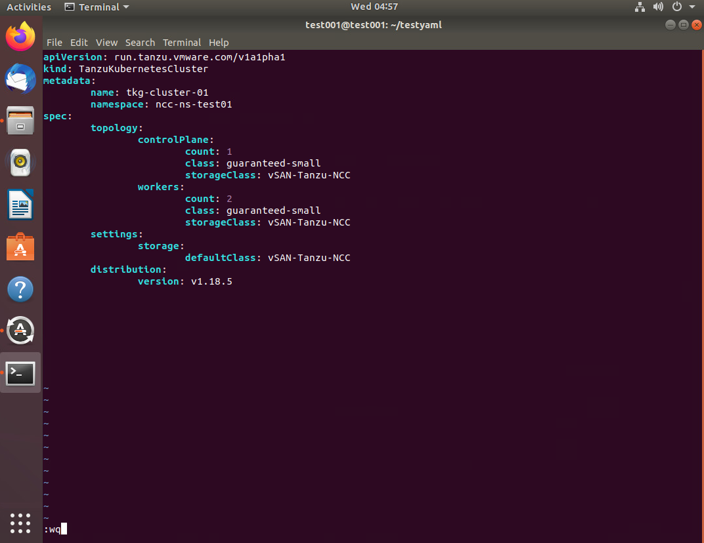Open the clock showing Wed 04:57
Viewport: 704px width, 543px height.
coord(374,7)
